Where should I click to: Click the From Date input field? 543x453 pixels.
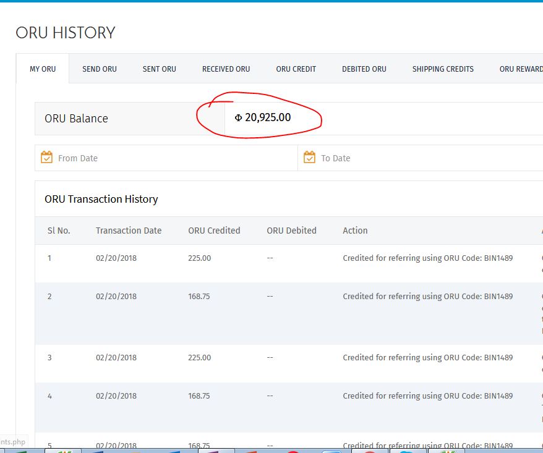166,158
